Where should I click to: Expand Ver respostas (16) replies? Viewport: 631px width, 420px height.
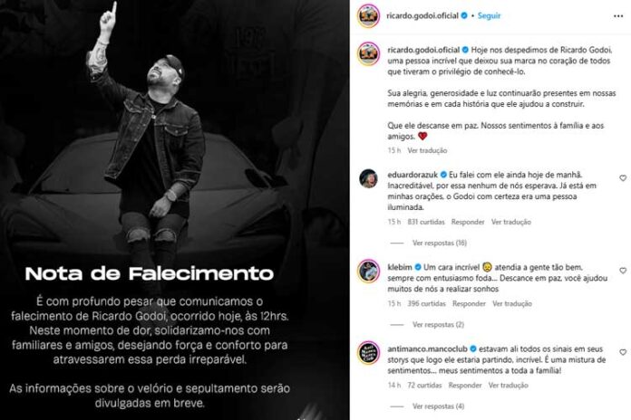440,243
